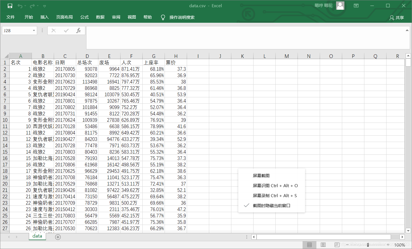Screen dimensions: 412x249
Task: Toggle 截图时隐藏当前窗口 checked option
Action: (x=272, y=205)
